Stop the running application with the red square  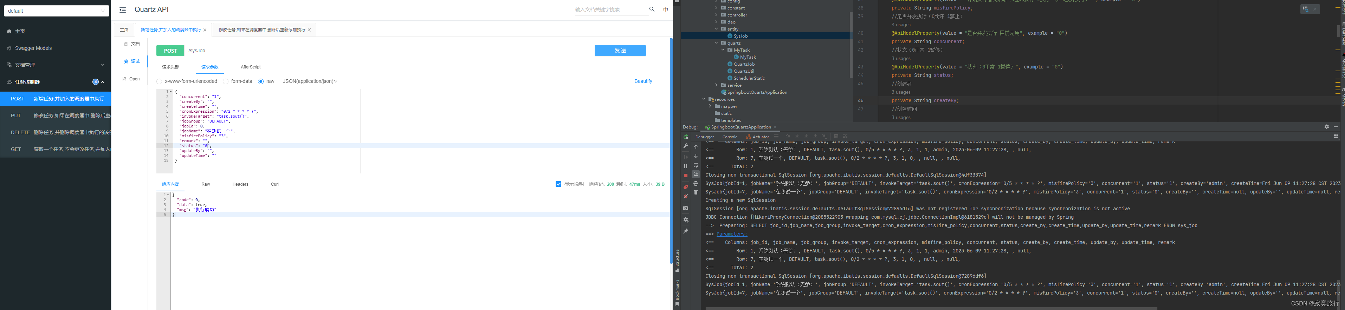point(686,176)
